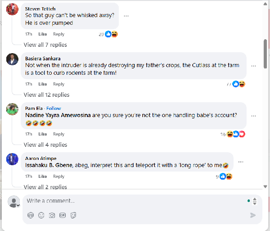This screenshot has height=231, width=270.
Task: Insert an avatar sticker in comment
Action: coord(31,215)
